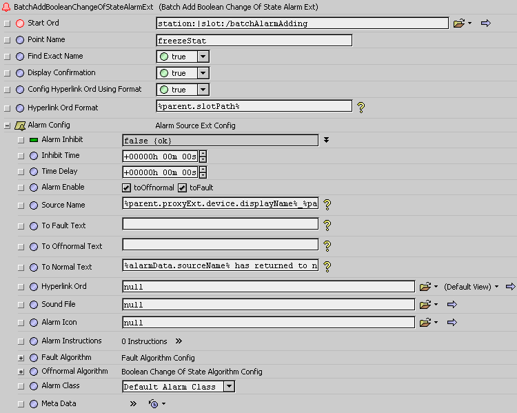
Task: Open folder browser for Sound File
Action: [x=425, y=304]
